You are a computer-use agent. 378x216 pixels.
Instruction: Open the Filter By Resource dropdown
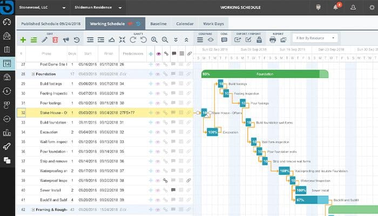(x=315, y=38)
